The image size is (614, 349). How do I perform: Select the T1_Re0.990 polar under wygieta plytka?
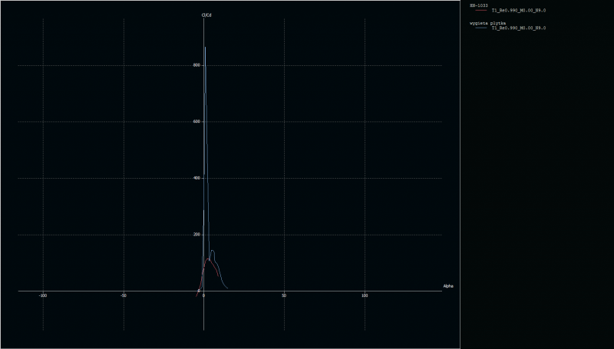(x=518, y=28)
